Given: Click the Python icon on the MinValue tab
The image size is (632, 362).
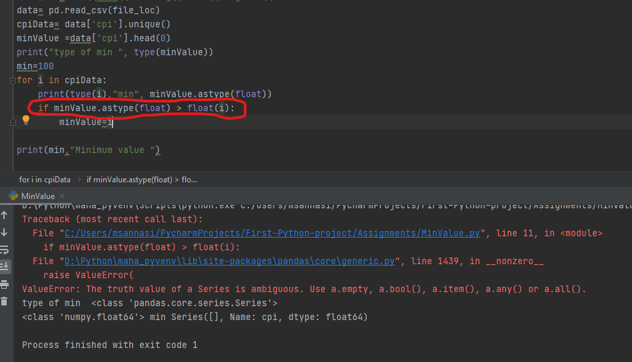Looking at the screenshot, I should point(13,196).
